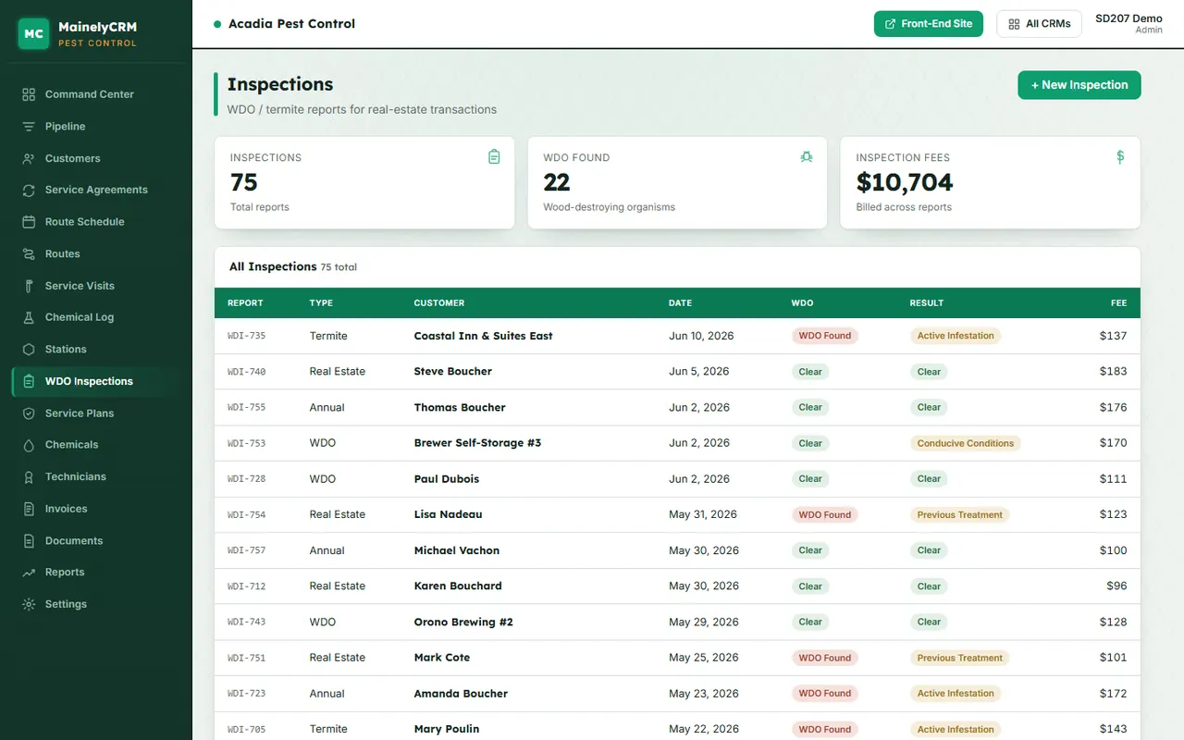Click the Service Agreements refresh icon
Screen dimensions: 1184x740
[29, 190]
